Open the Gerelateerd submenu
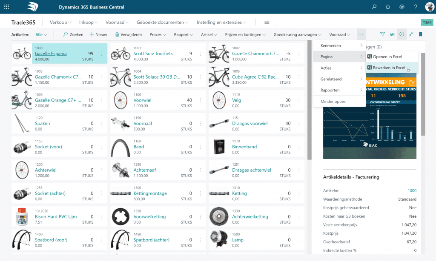This screenshot has height=261, width=436. tap(339, 79)
